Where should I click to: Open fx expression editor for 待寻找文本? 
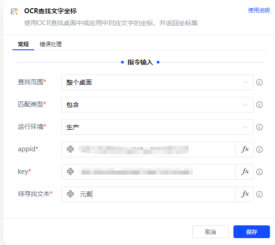(x=244, y=194)
